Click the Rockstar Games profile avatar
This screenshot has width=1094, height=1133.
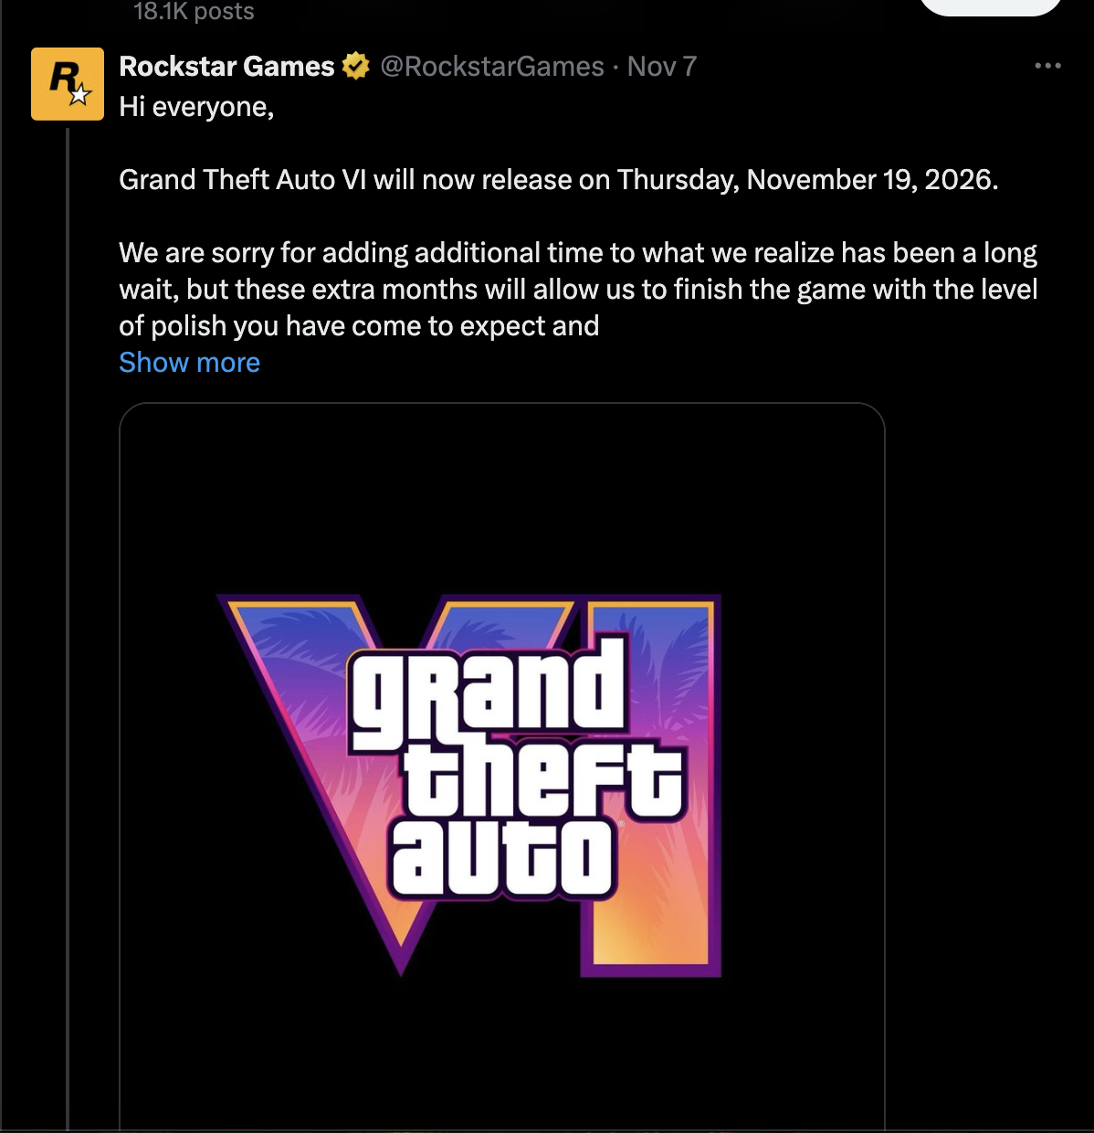point(67,83)
